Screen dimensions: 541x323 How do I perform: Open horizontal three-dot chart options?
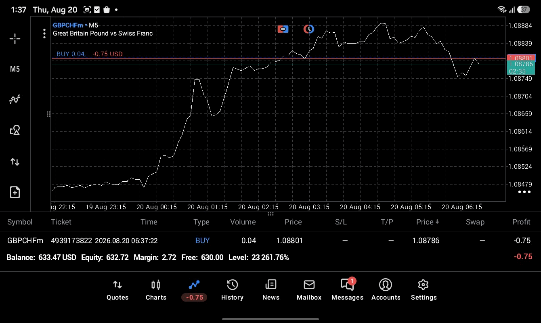pos(524,192)
